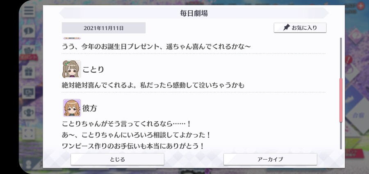Select ことり's character avatar

click(x=71, y=69)
